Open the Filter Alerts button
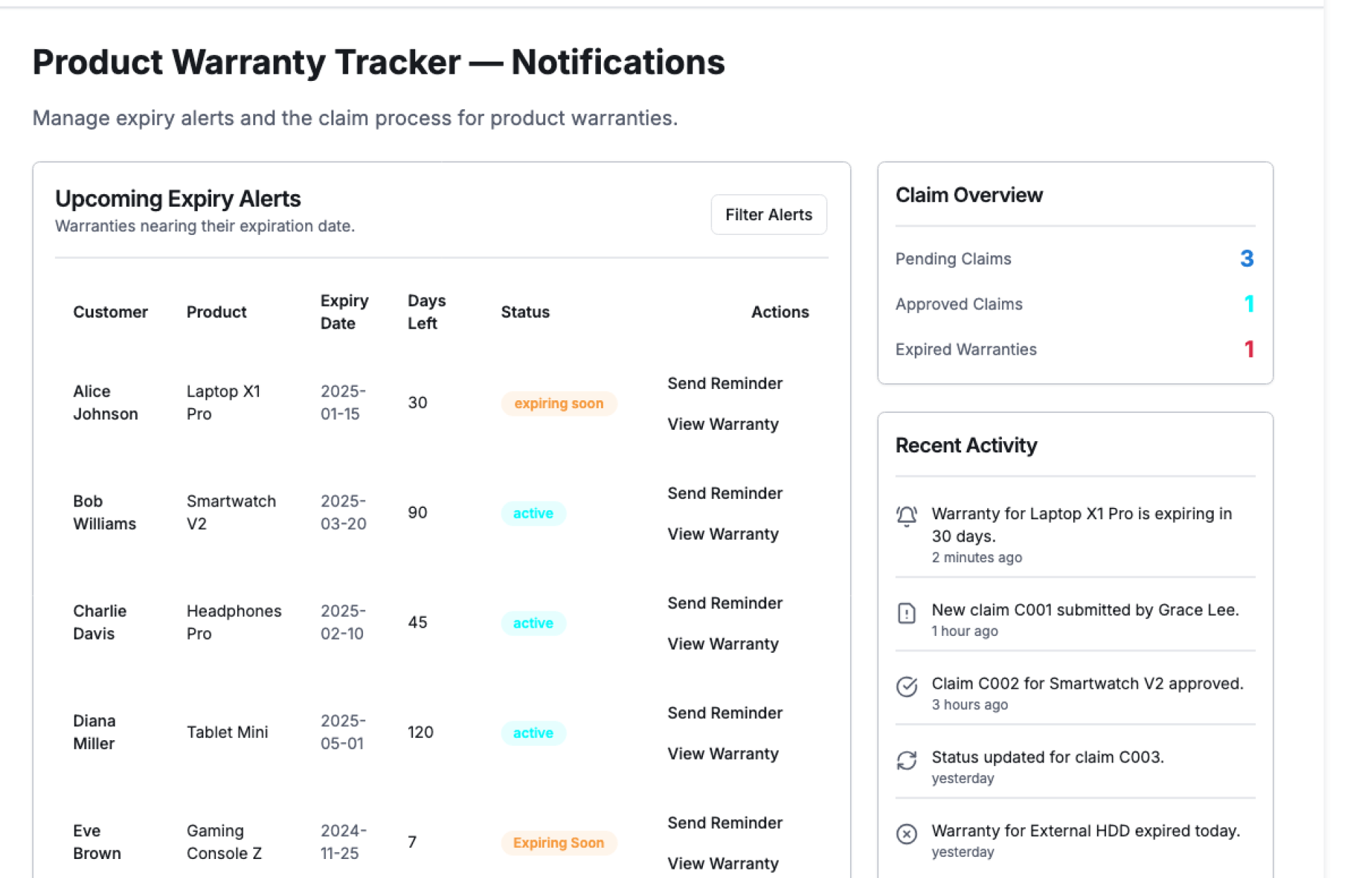This screenshot has width=1351, height=878. tap(768, 215)
